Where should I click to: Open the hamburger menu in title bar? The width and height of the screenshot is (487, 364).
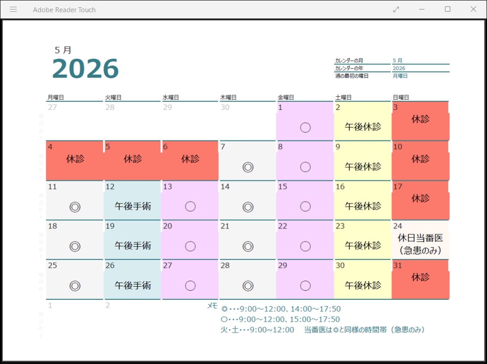pos(13,9)
